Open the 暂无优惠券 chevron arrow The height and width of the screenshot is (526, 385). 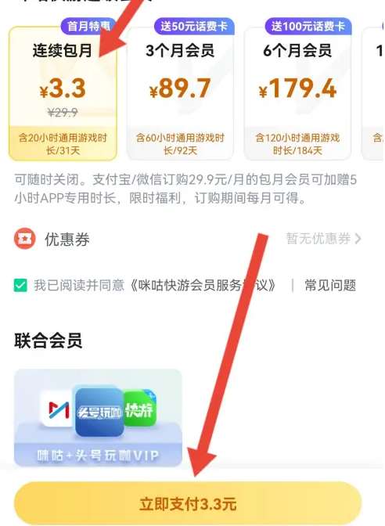click(x=358, y=239)
